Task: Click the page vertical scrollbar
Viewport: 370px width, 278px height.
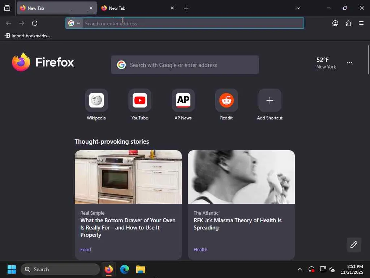Action: (x=368, y=60)
